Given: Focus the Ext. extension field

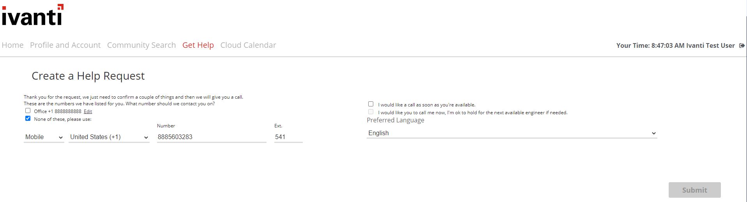Looking at the screenshot, I should coord(288,137).
